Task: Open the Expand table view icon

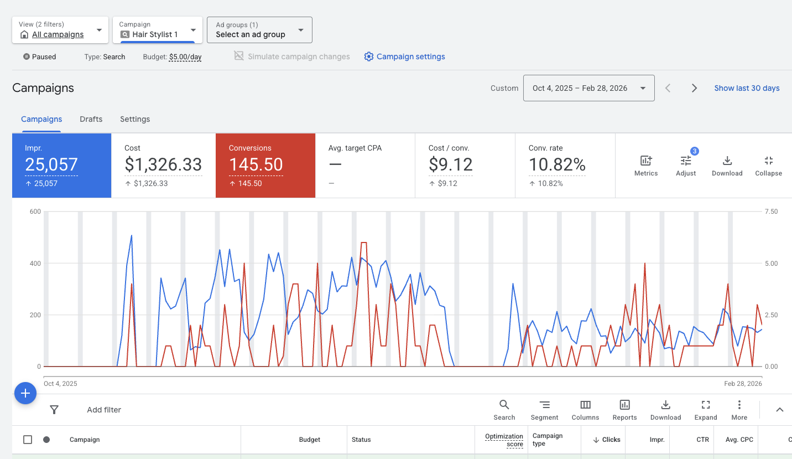Action: [705, 410]
